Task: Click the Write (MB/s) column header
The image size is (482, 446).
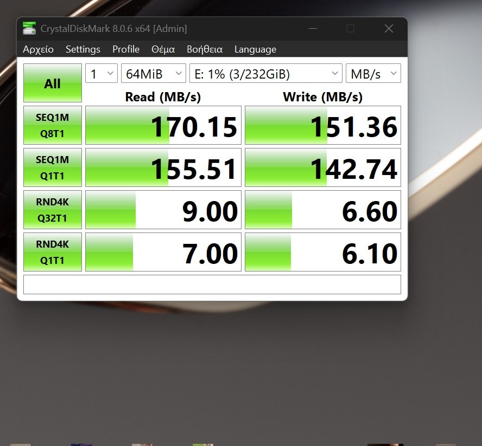Action: [323, 97]
